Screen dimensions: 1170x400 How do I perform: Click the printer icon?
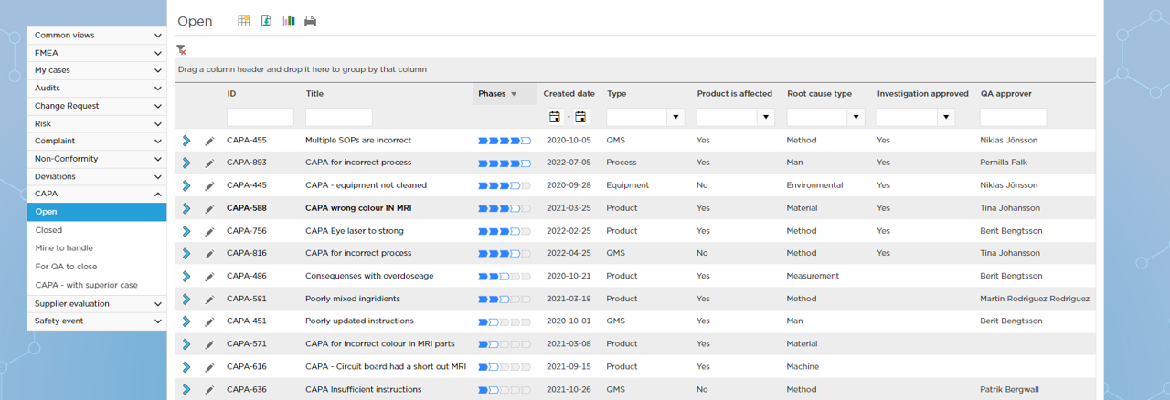[x=311, y=21]
